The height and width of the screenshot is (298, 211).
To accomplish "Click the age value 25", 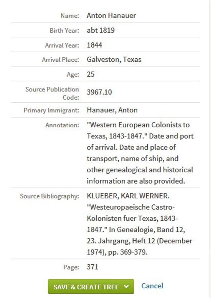I will coord(91,74).
